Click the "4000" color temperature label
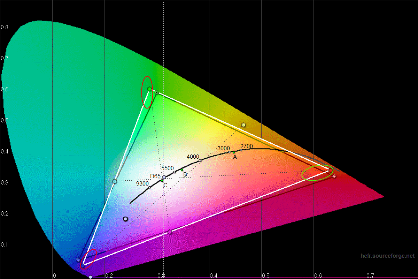This screenshot has height=279, width=418. pos(193,157)
